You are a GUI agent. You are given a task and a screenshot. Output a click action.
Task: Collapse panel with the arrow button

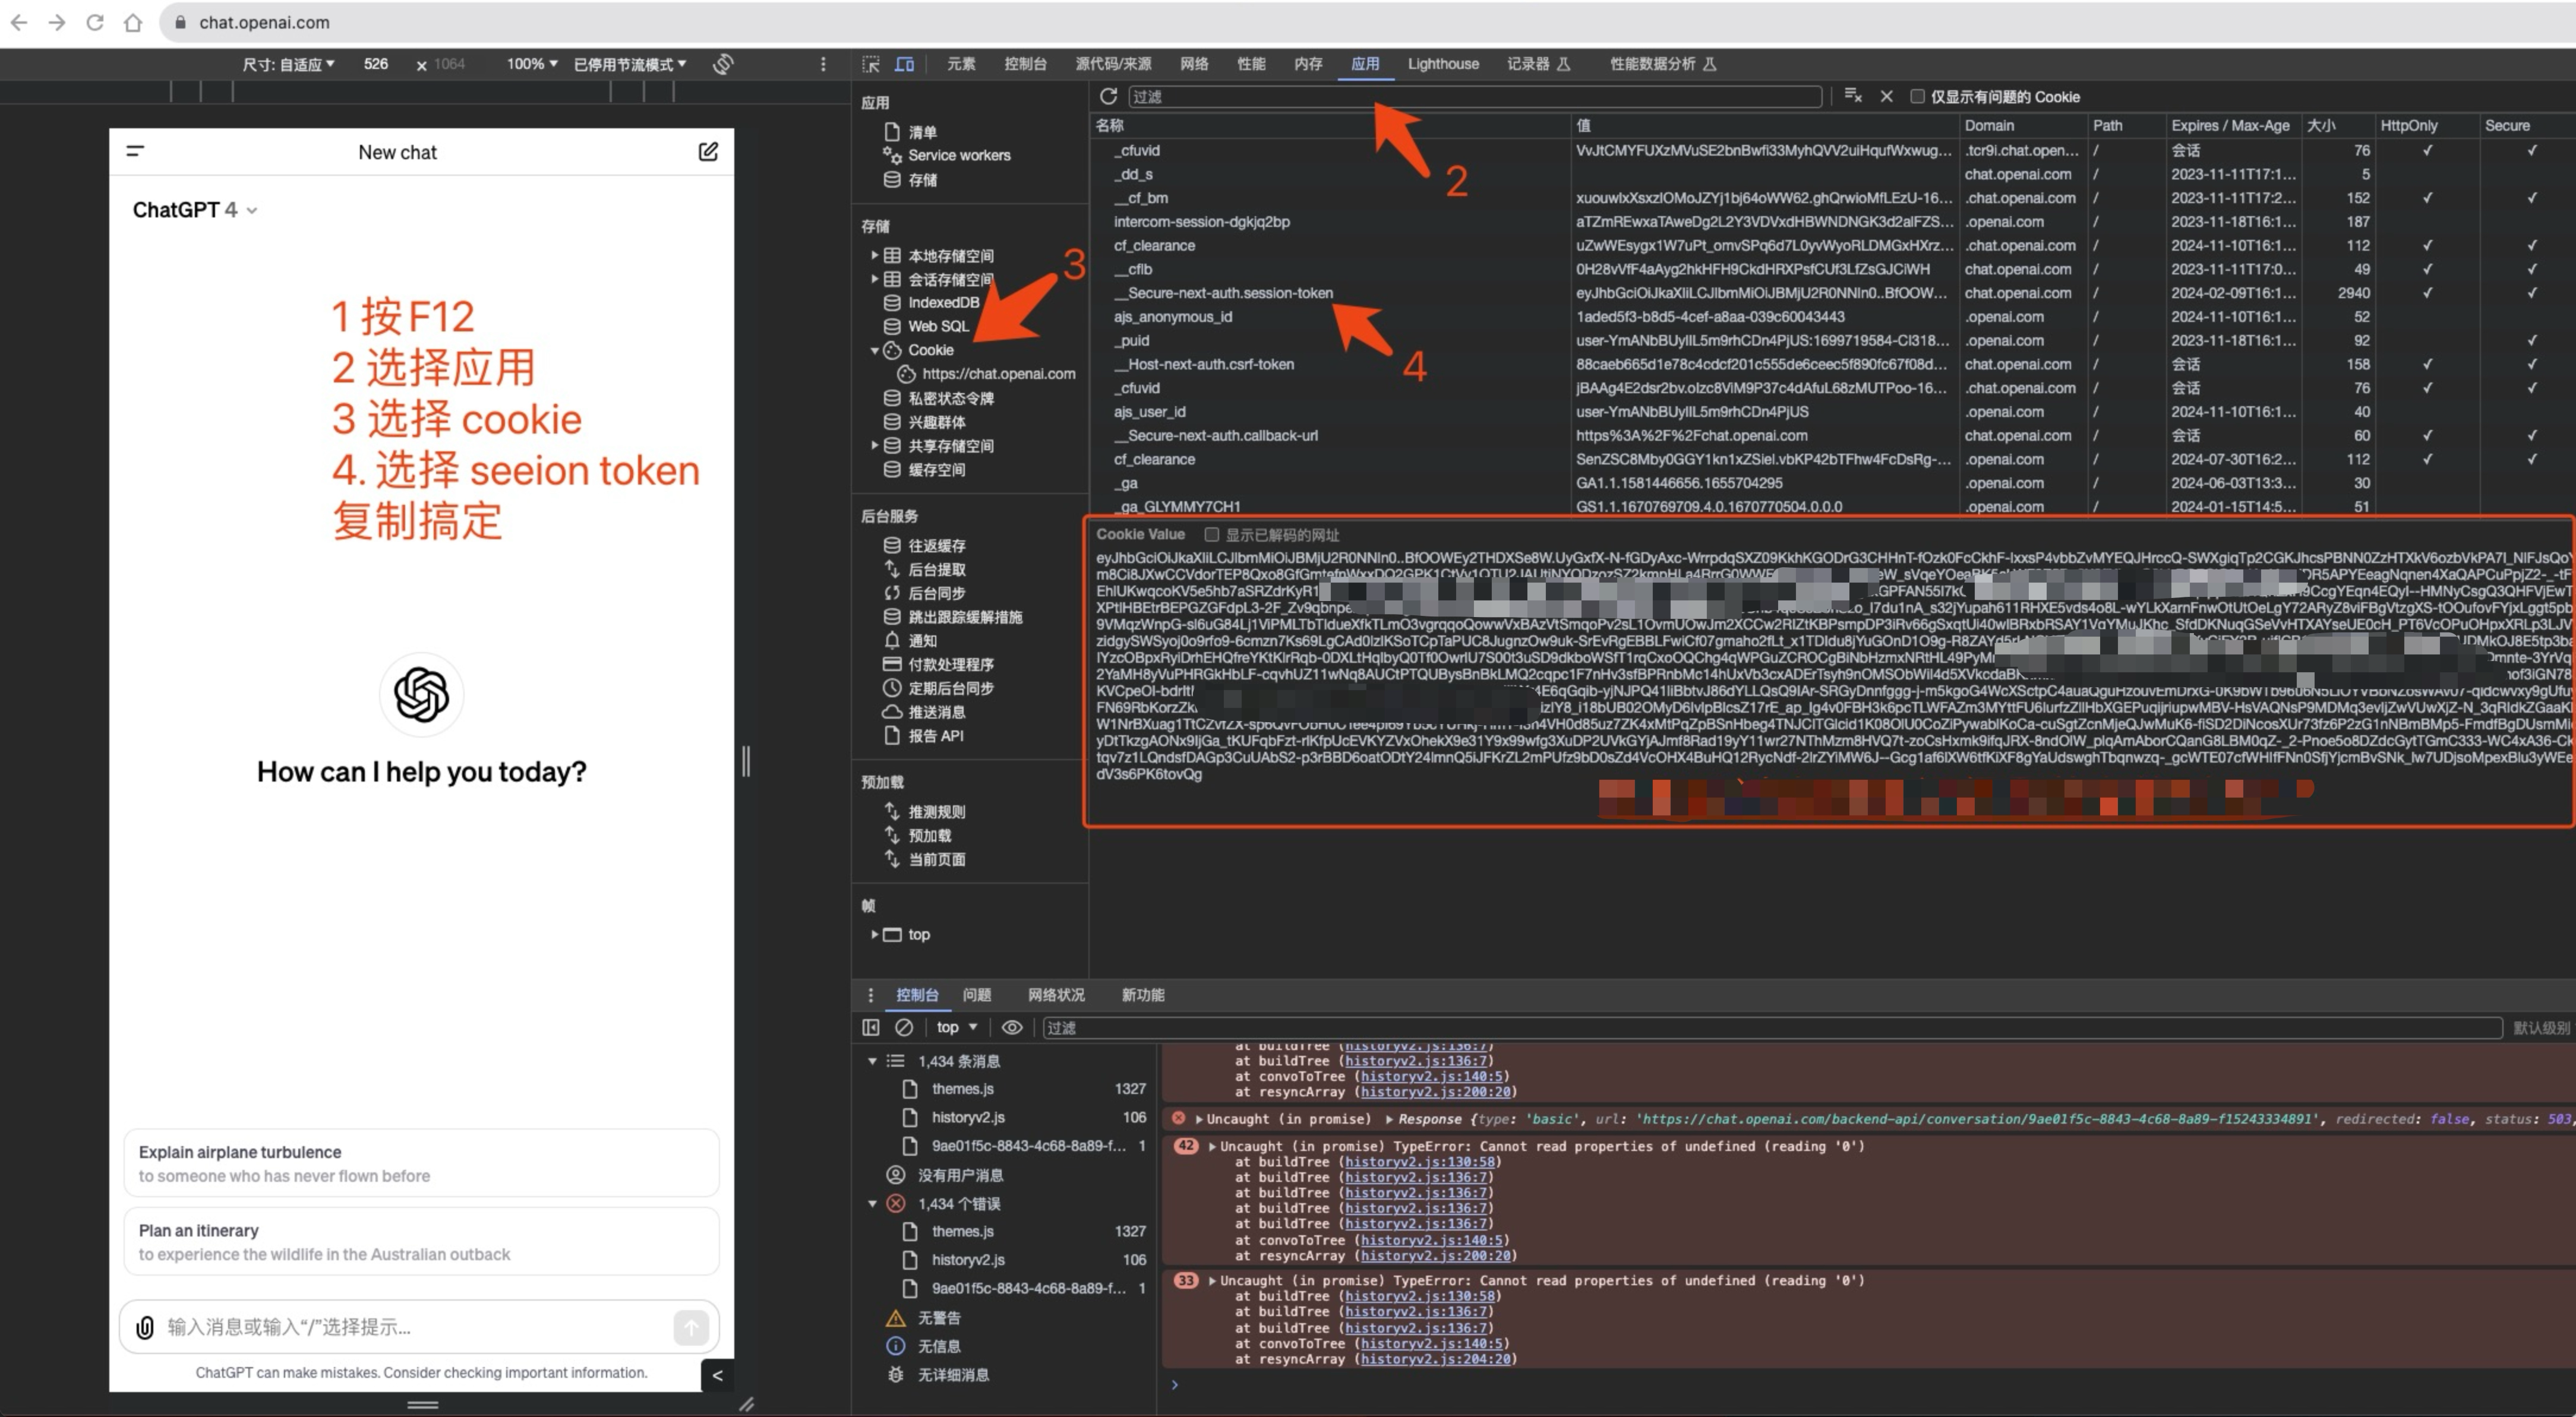(717, 1375)
